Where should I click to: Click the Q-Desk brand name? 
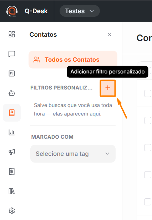(36, 11)
